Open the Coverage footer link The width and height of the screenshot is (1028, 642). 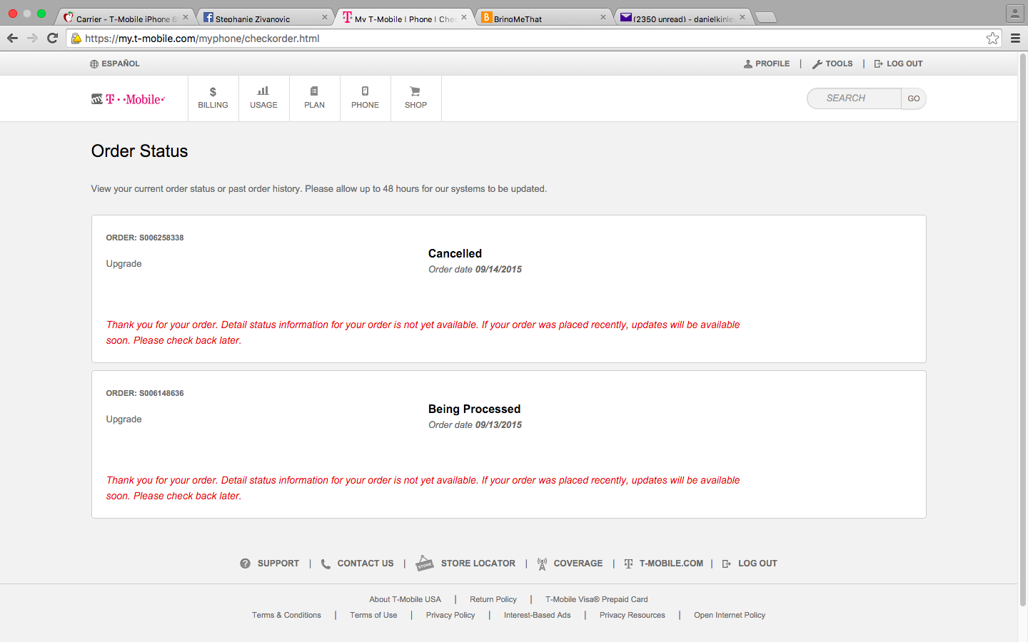click(578, 564)
